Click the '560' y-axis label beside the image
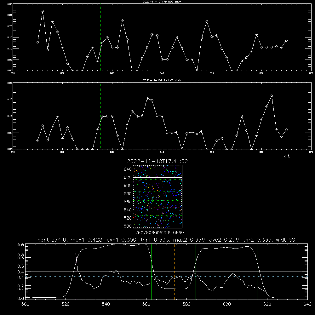315x315 pixels. (128, 202)
